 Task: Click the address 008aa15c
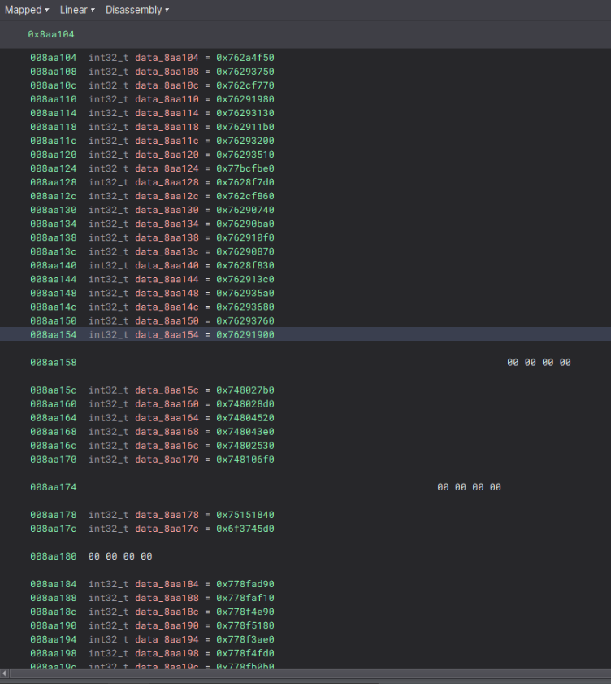54,390
